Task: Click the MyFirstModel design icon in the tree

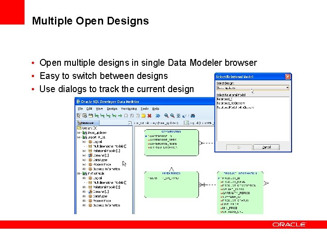Action: (x=84, y=173)
